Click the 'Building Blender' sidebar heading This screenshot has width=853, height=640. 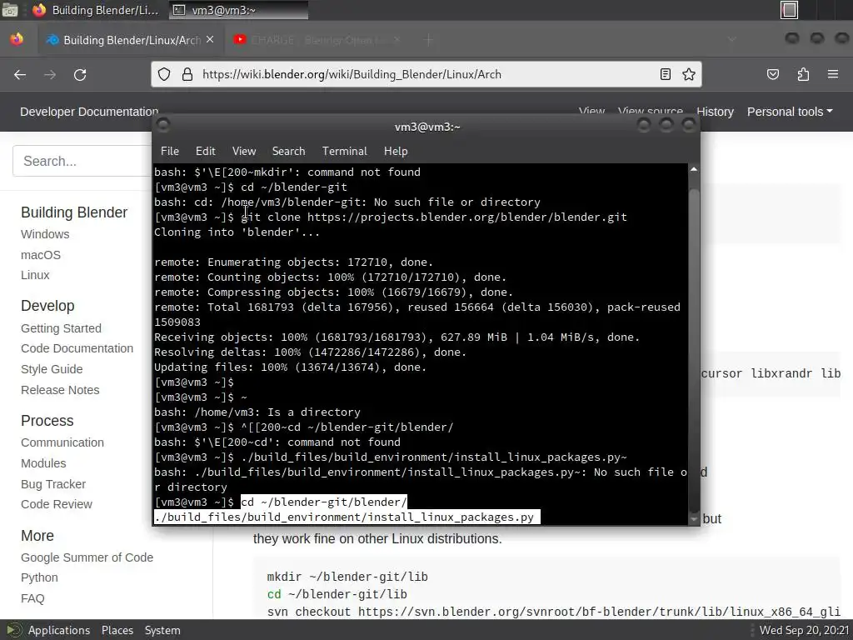(x=74, y=212)
